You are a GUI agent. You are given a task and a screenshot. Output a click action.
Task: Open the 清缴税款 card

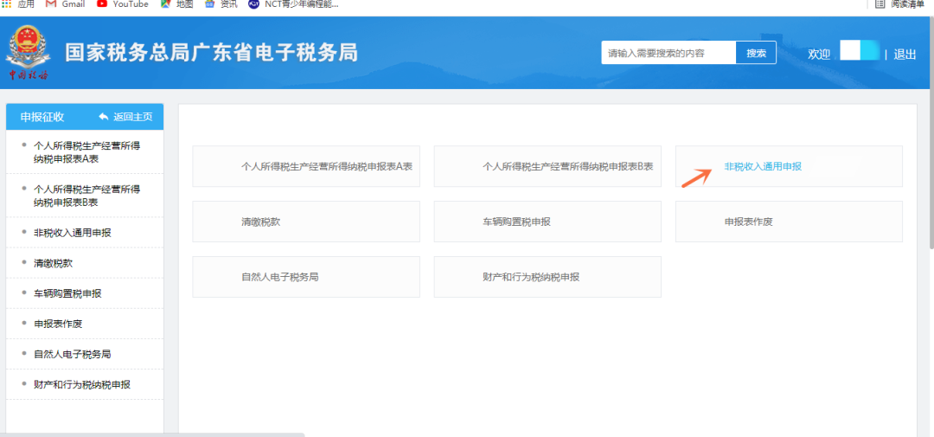tap(306, 222)
